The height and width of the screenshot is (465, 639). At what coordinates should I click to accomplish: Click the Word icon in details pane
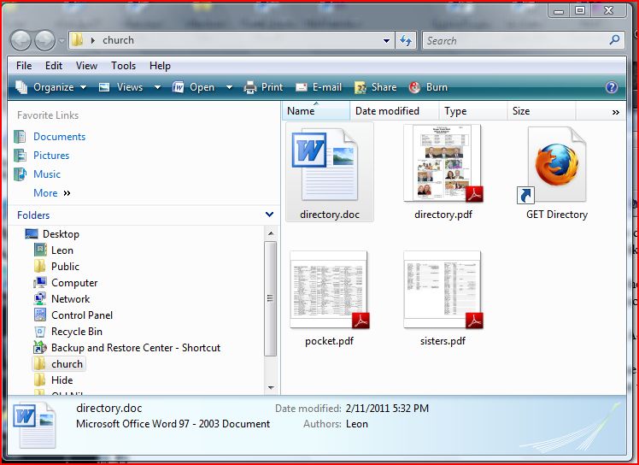coord(35,425)
